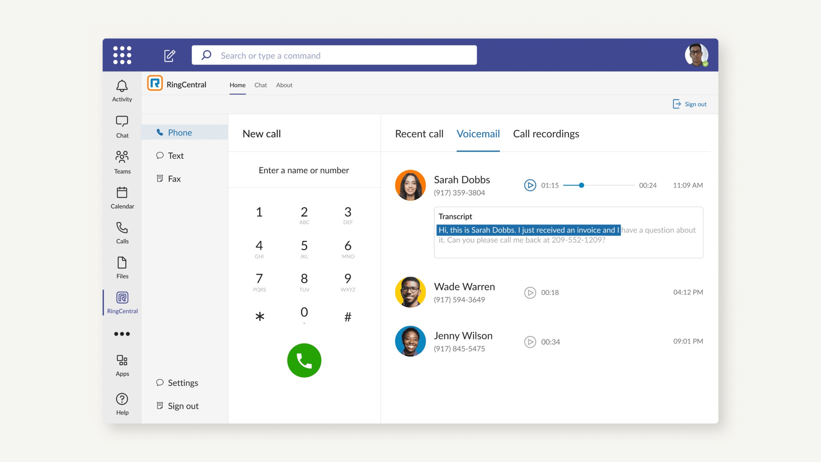
Task: Navigate to Teams in sidebar
Action: tap(122, 162)
